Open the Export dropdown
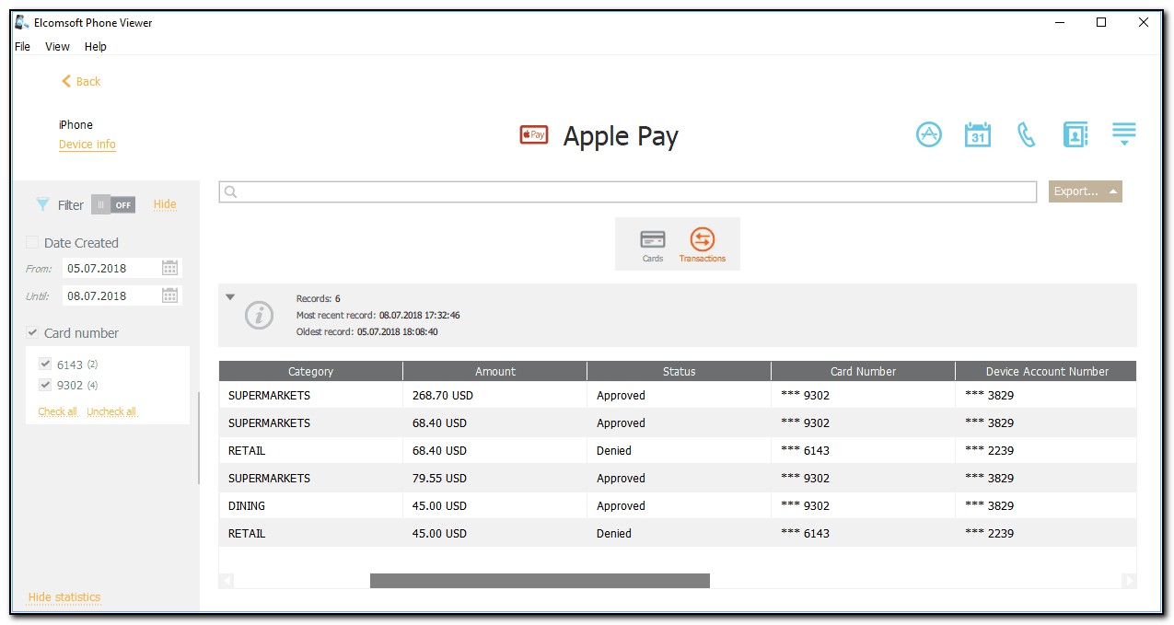The height and width of the screenshot is (625, 1174). pos(1085,191)
